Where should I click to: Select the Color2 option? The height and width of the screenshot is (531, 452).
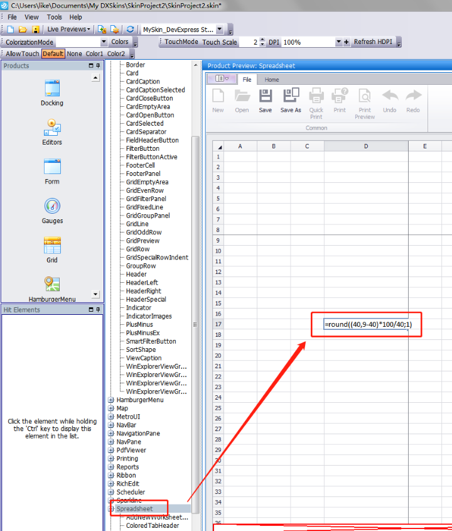coord(116,54)
